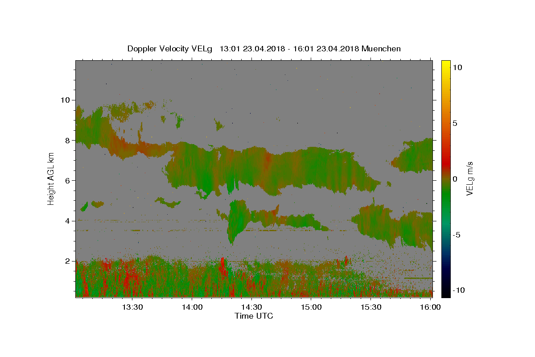
Task: Click the 'Height AGL km' axis label
Action: 51,178
